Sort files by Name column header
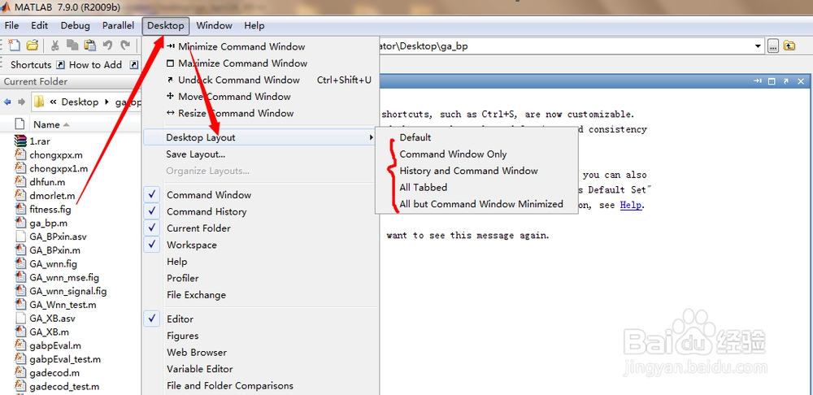Viewport: 813px width, 395px height. click(46, 124)
